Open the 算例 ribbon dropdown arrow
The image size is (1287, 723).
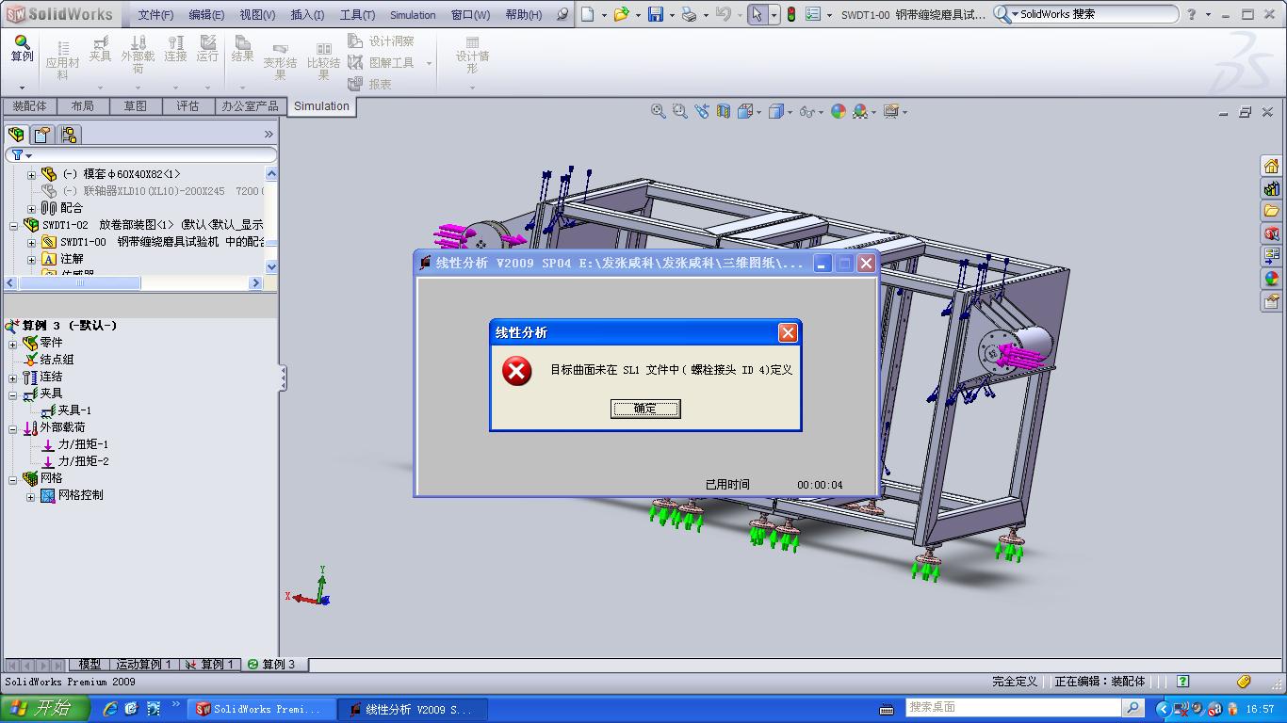click(x=22, y=88)
